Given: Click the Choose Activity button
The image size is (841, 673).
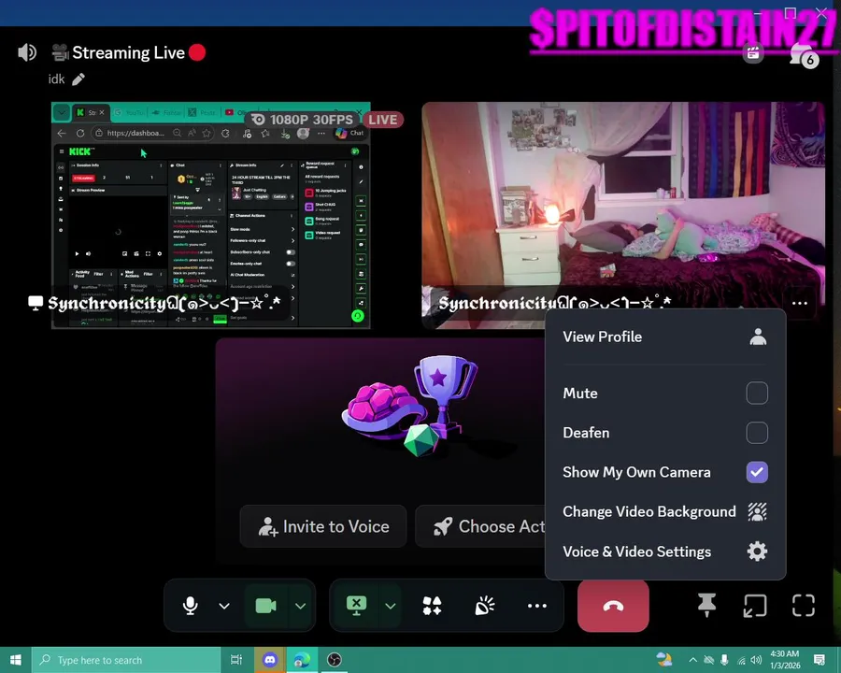Looking at the screenshot, I should coord(480,526).
